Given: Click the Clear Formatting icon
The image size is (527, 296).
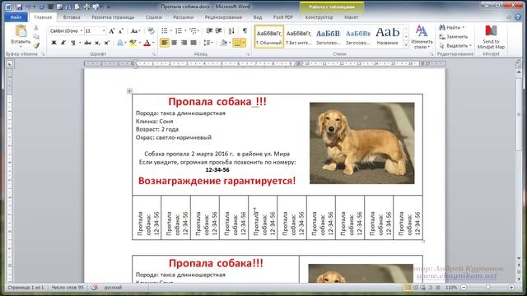Looking at the screenshot, I should pyautogui.click(x=151, y=31).
